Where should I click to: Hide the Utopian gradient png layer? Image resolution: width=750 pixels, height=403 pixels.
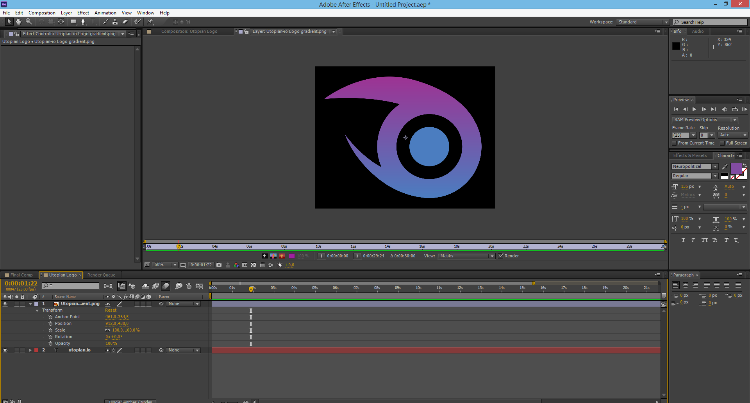coord(5,304)
